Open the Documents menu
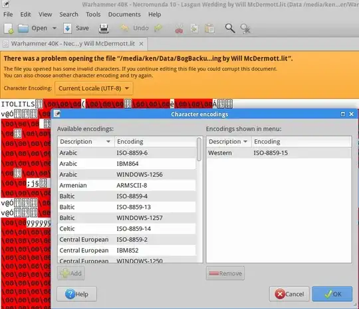This screenshot has height=309, width=359. (124, 15)
